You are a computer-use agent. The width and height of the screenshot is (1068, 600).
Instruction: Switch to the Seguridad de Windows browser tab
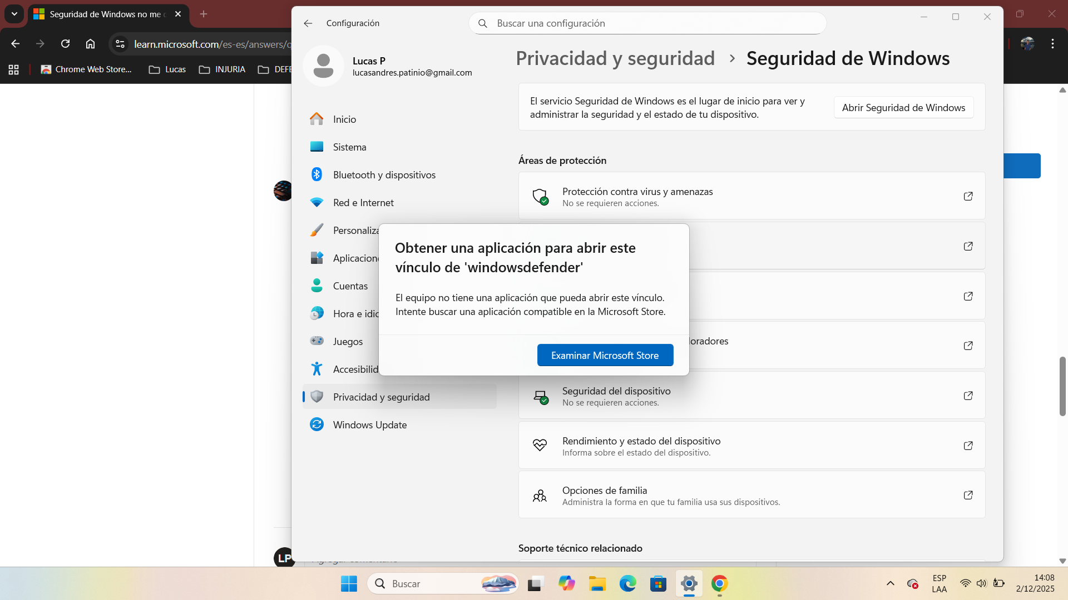coord(106,14)
